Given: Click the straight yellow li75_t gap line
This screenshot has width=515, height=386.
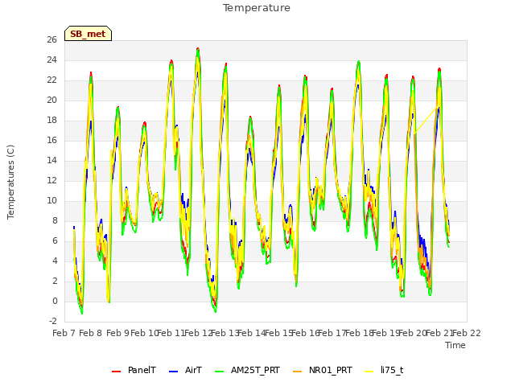Looking at the screenshot, I should point(426,120).
